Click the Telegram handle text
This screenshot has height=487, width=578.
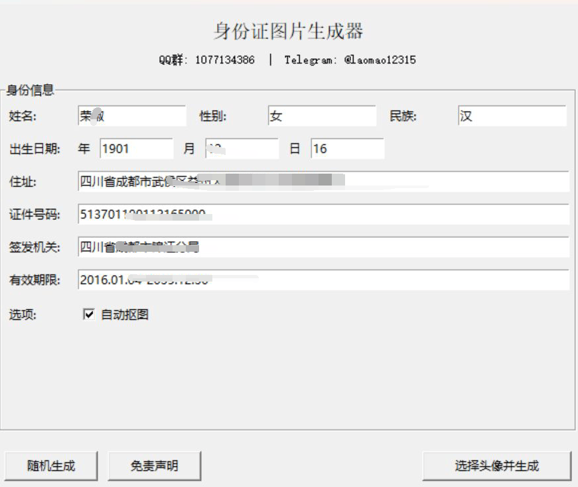pos(380,60)
